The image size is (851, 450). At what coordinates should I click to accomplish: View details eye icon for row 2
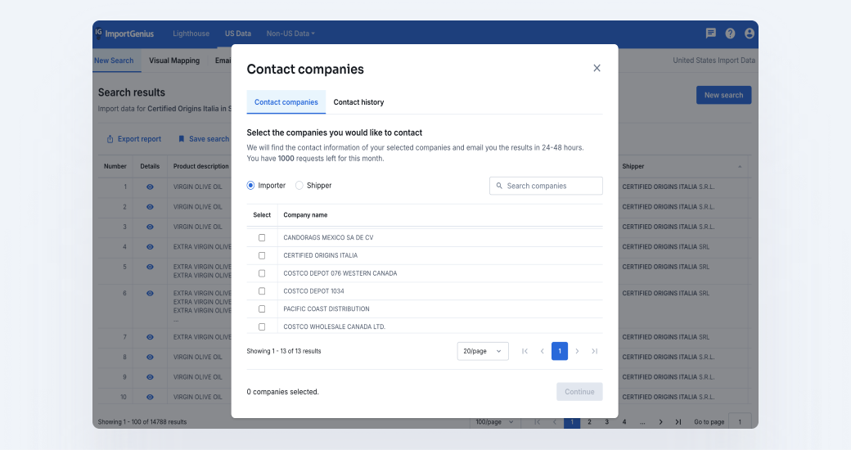(150, 207)
